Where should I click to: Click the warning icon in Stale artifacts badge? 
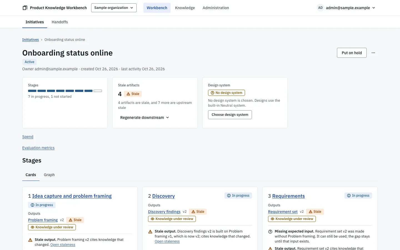(128, 94)
